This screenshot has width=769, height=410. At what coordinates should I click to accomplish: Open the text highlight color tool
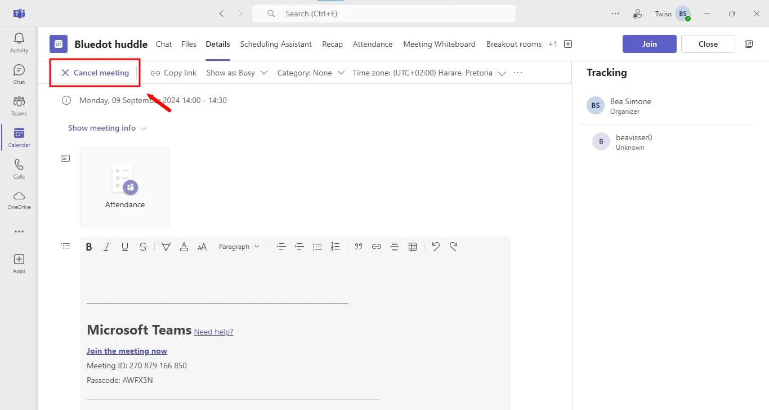166,247
